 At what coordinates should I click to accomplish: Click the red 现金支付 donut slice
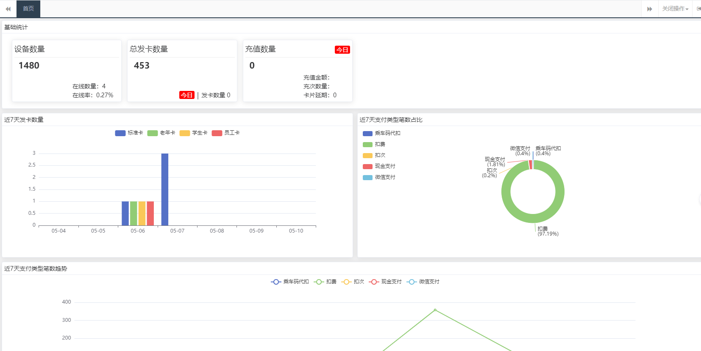[x=530, y=165]
